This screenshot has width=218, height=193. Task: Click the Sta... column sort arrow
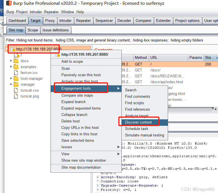click(217, 57)
